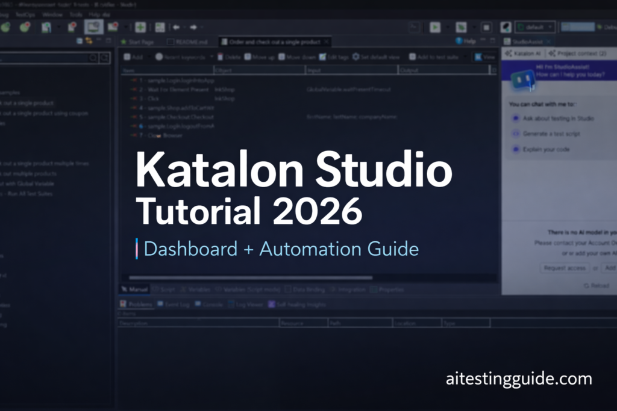Click the Reload link in StudioAssist

point(598,286)
